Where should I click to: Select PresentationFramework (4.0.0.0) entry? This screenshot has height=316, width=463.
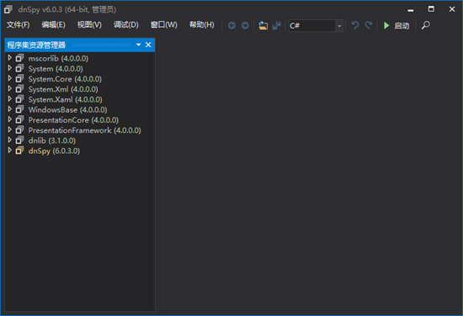pyautogui.click(x=85, y=130)
